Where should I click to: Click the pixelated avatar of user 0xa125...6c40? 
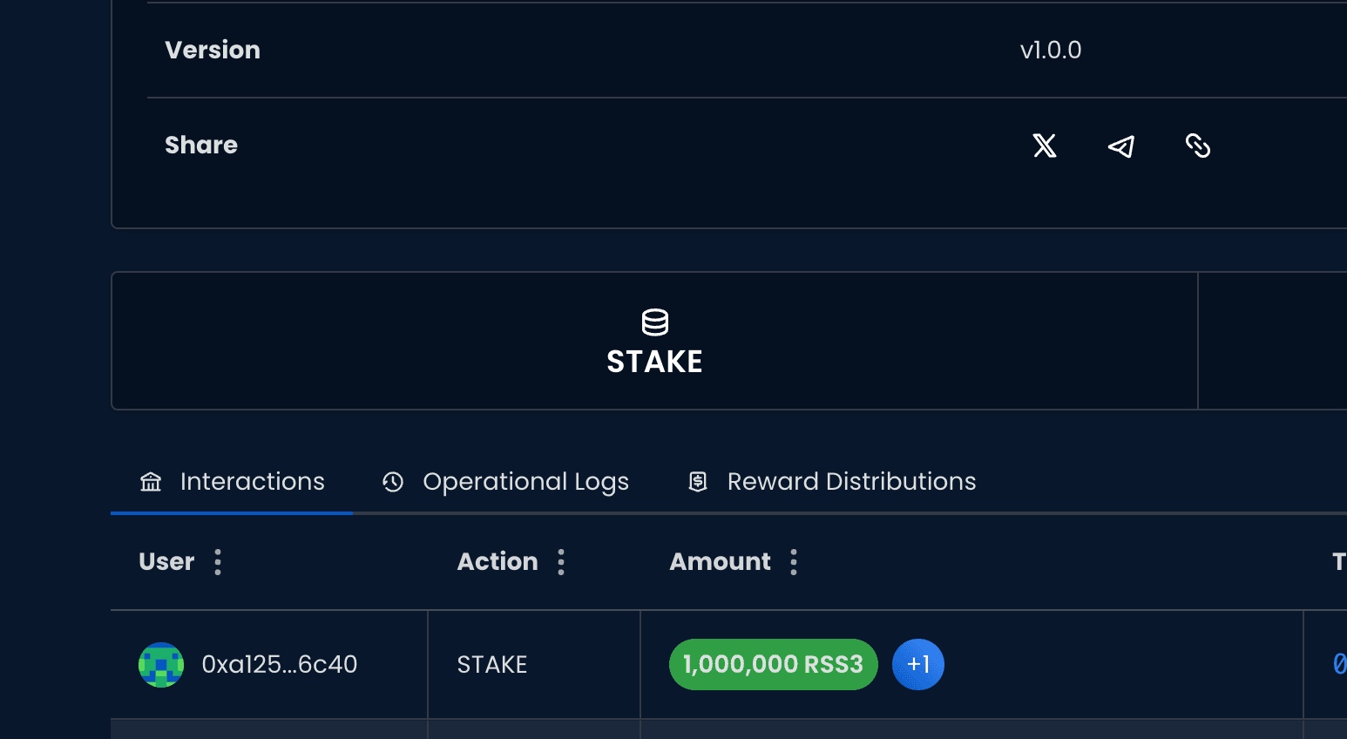click(x=161, y=665)
